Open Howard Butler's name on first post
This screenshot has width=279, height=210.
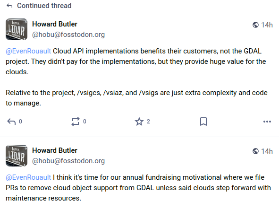click(x=55, y=24)
